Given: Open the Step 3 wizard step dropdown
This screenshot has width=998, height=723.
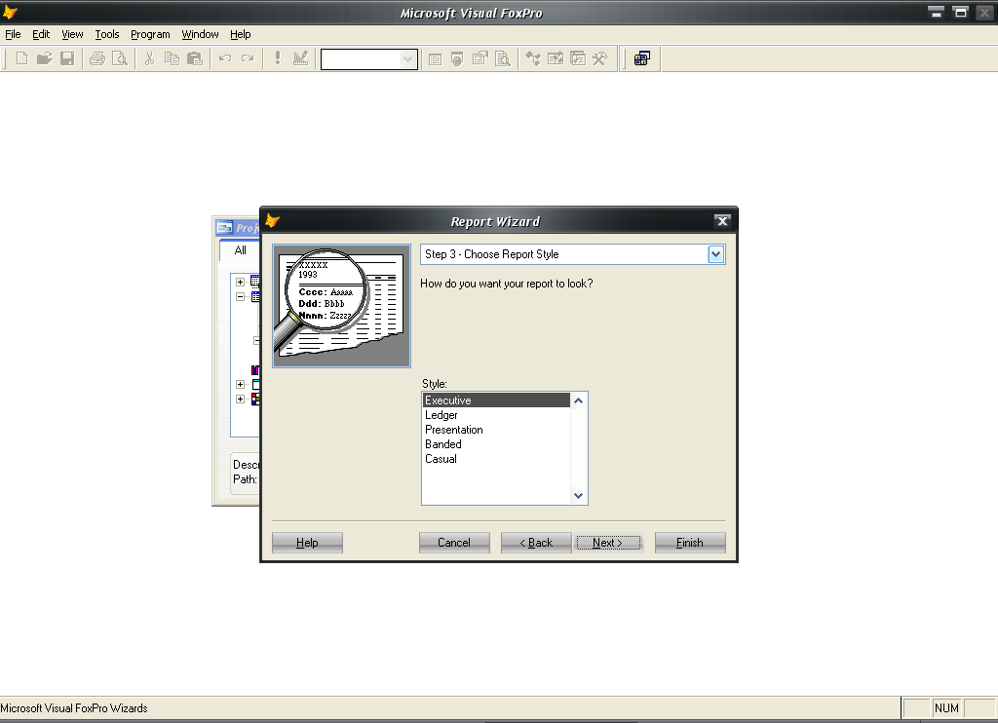Looking at the screenshot, I should (716, 254).
